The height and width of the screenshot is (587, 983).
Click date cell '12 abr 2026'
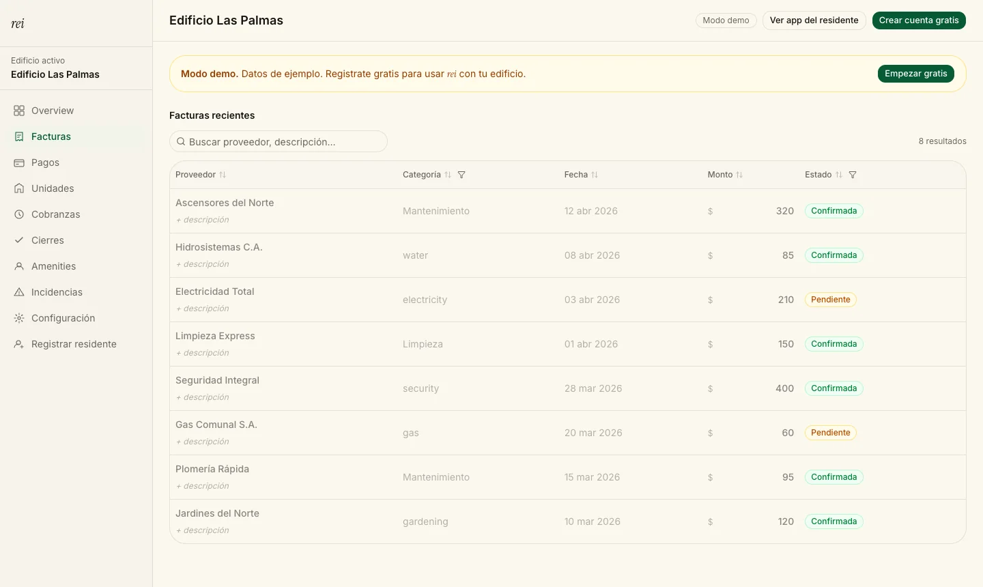tap(591, 211)
